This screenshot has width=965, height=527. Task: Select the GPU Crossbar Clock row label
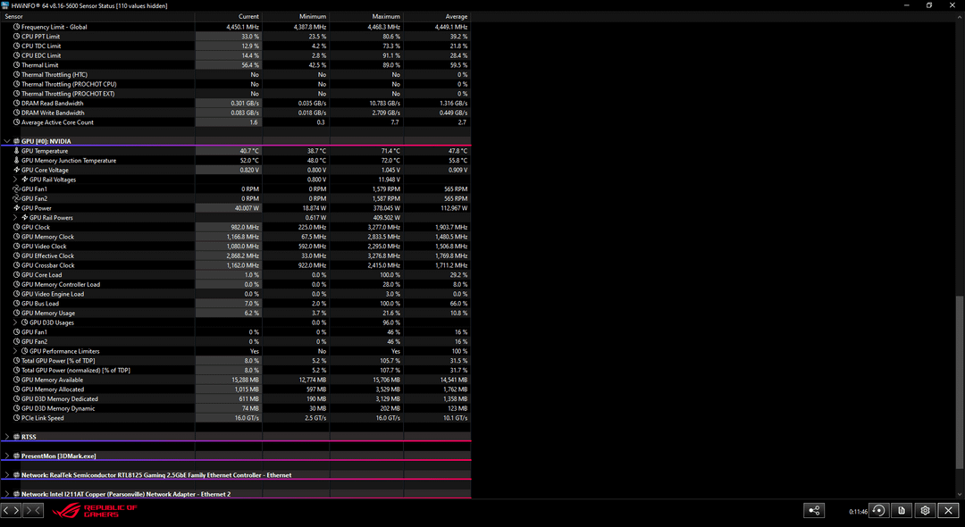pos(48,265)
